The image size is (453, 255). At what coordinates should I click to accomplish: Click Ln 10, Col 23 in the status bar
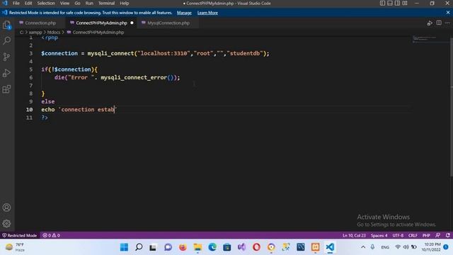(354, 235)
